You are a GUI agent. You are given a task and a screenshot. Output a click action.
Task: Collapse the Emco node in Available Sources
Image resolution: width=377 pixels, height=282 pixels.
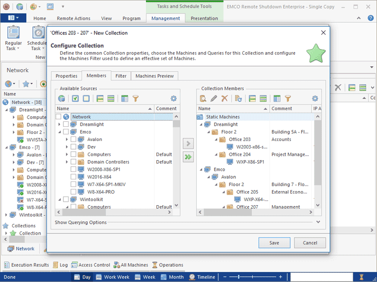coord(59,132)
